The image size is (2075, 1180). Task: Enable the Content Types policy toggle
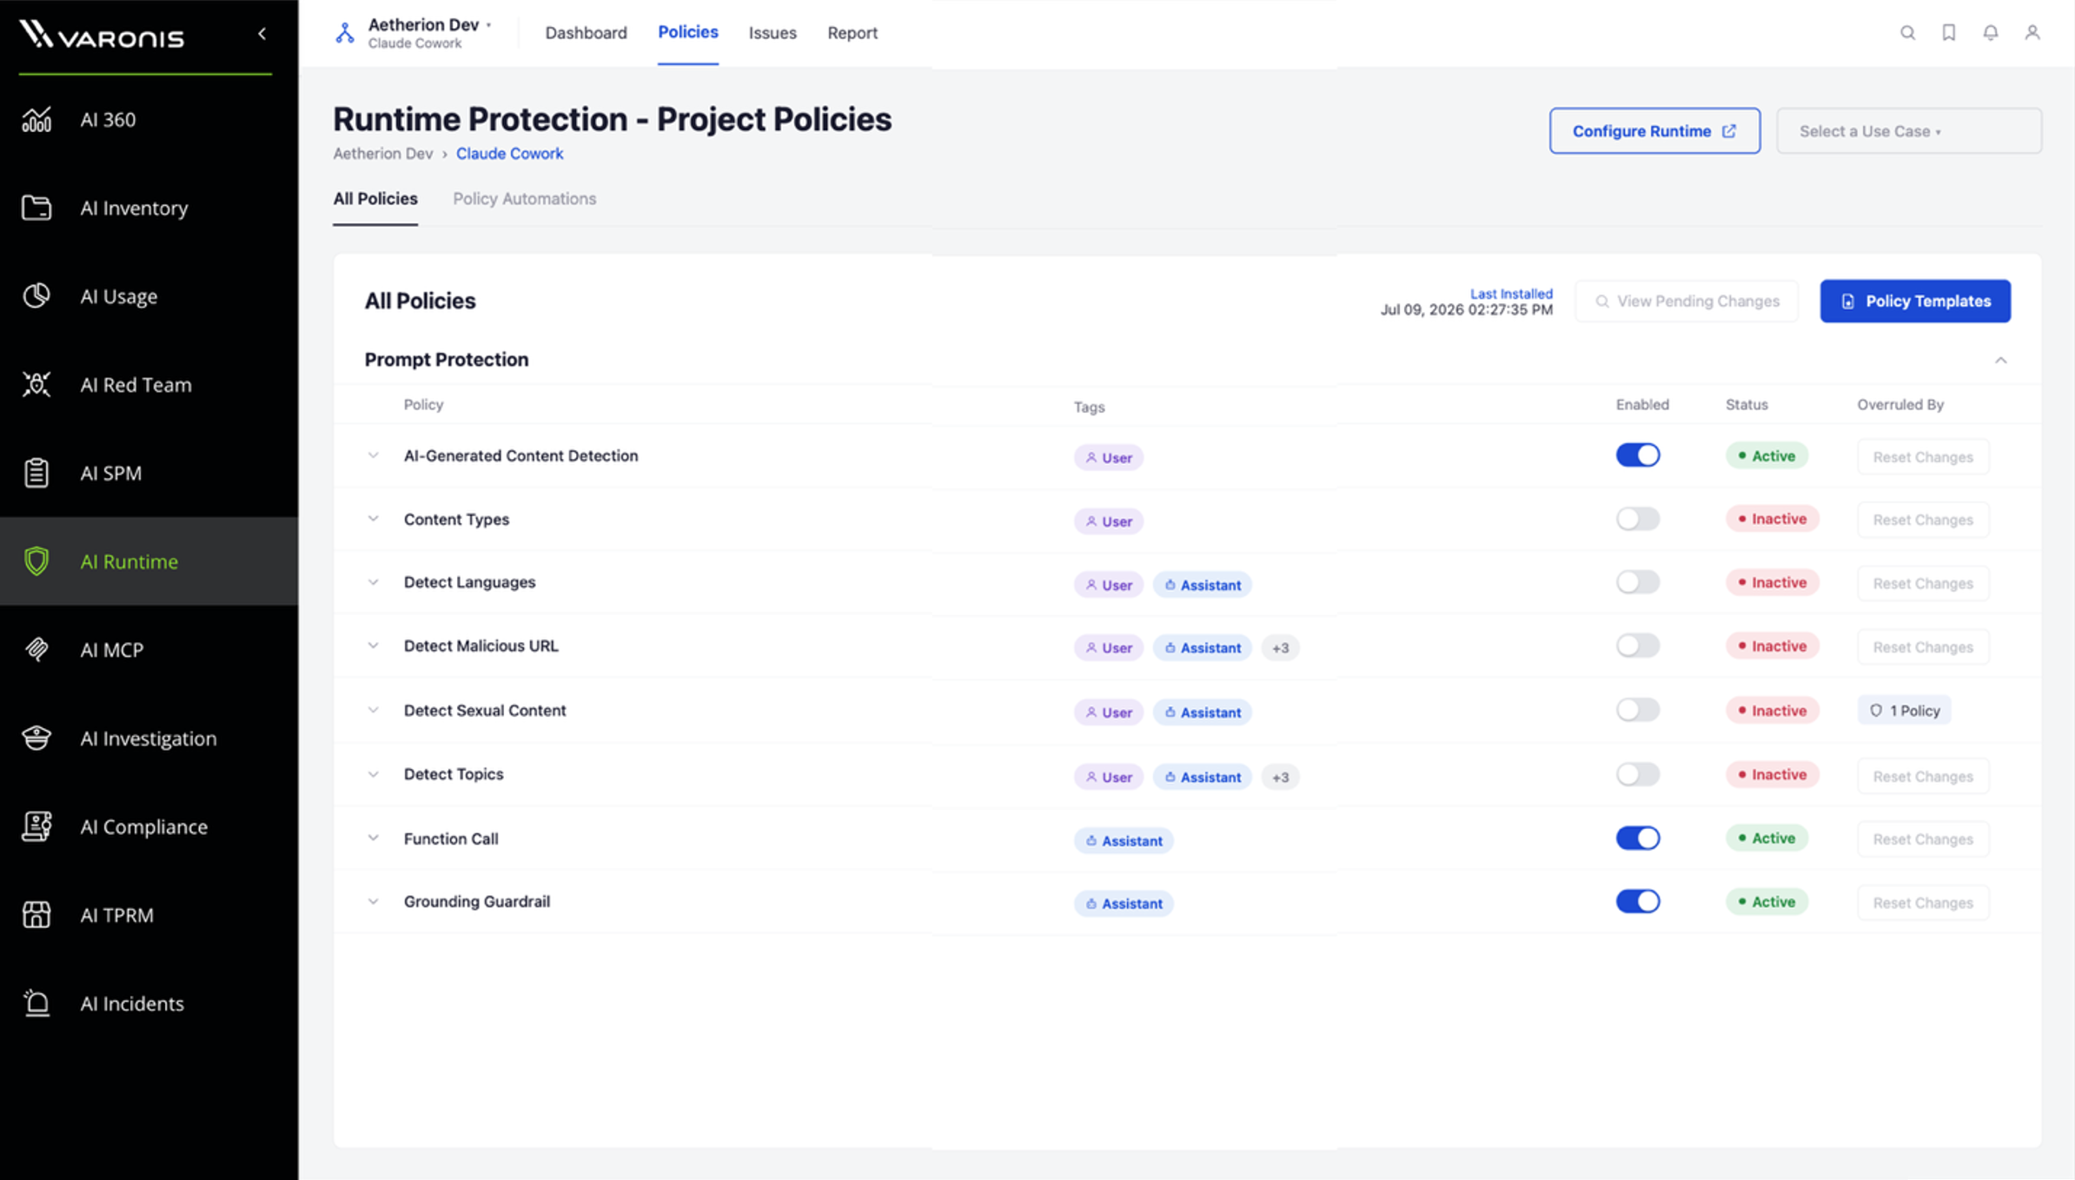pos(1638,519)
